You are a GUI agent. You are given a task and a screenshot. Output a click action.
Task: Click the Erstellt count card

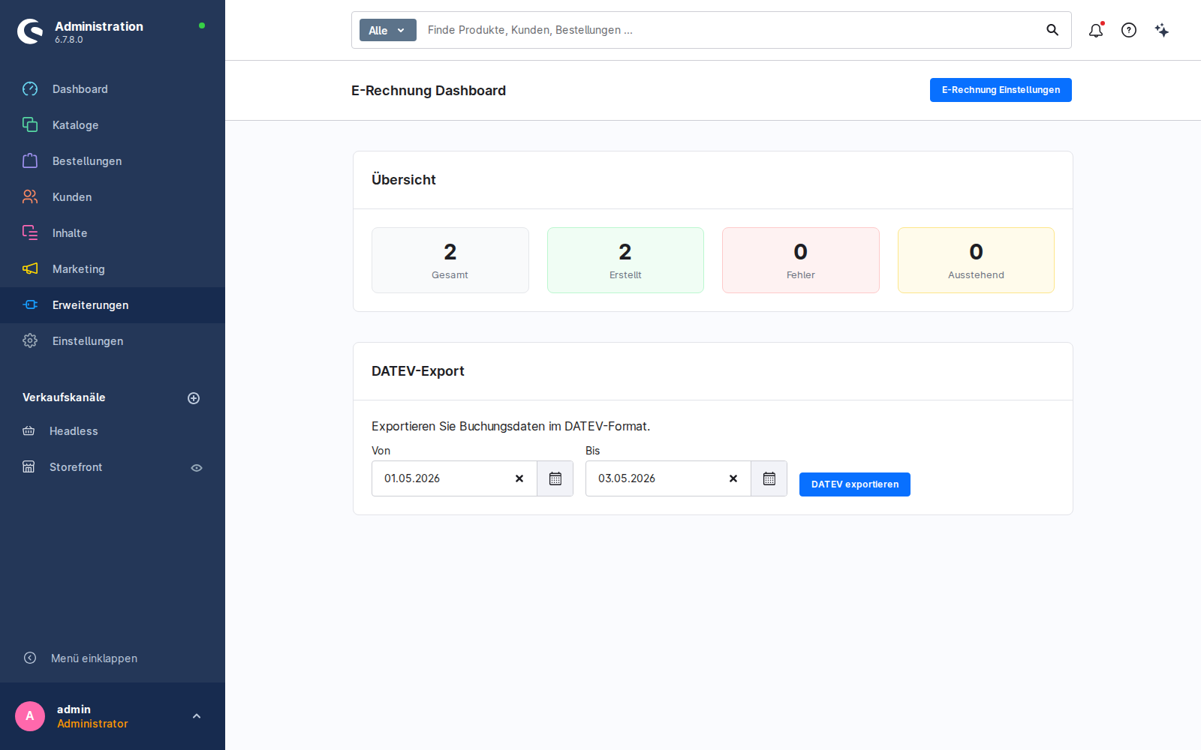pos(625,260)
